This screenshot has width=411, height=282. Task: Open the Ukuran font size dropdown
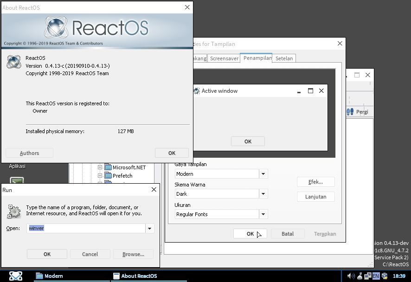coord(263,214)
